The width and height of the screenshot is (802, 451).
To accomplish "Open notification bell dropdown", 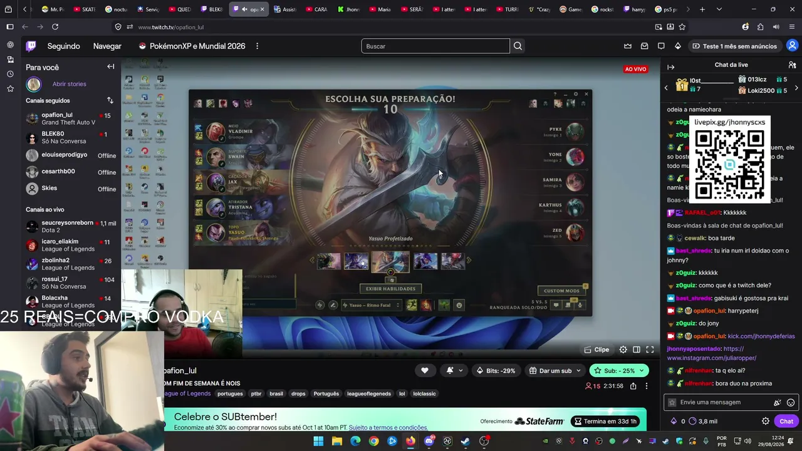I will (454, 370).
